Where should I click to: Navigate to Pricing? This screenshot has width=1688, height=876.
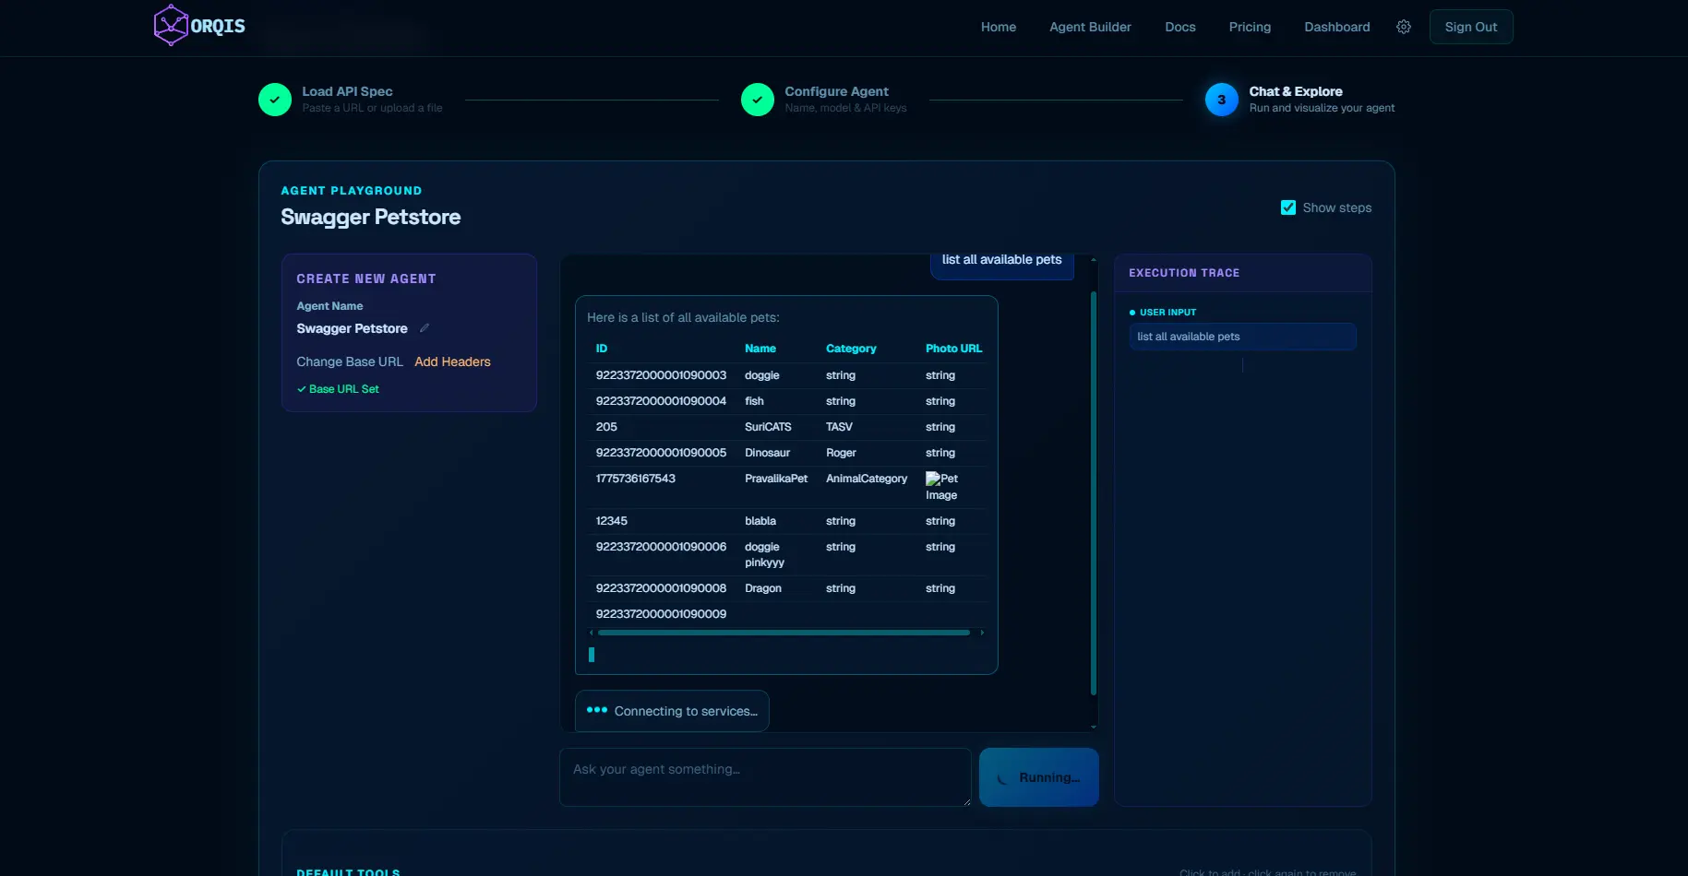pyautogui.click(x=1250, y=27)
